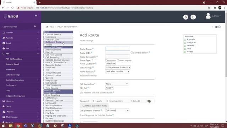Click Add More Dial Pattern Fields button
The width and height of the screenshot is (227, 128).
[94, 106]
